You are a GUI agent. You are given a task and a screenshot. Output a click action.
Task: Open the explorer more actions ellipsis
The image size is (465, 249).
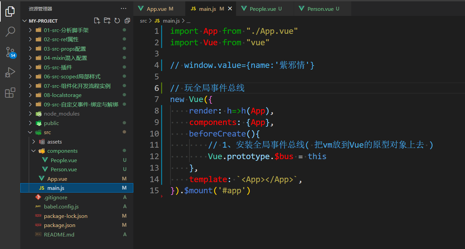click(x=124, y=8)
